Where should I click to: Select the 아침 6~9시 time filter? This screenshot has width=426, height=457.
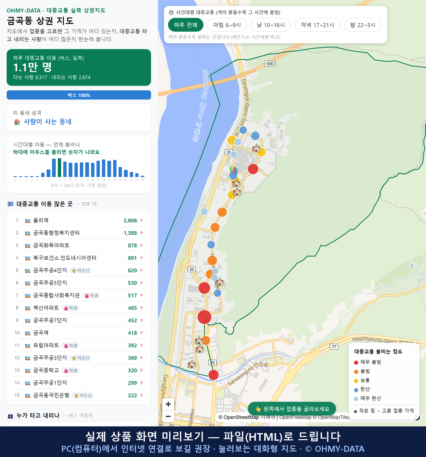point(227,25)
